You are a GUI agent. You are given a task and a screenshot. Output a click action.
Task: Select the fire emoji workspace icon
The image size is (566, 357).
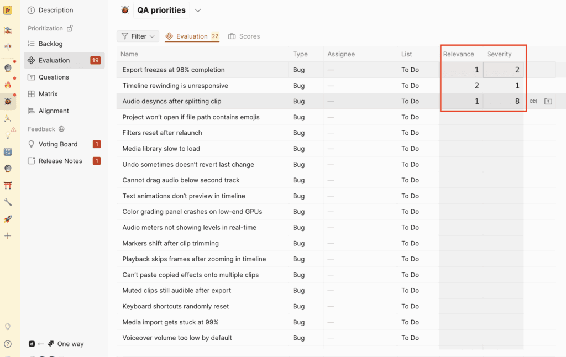coord(8,85)
